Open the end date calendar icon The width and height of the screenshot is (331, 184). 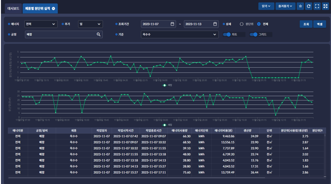(x=215, y=24)
